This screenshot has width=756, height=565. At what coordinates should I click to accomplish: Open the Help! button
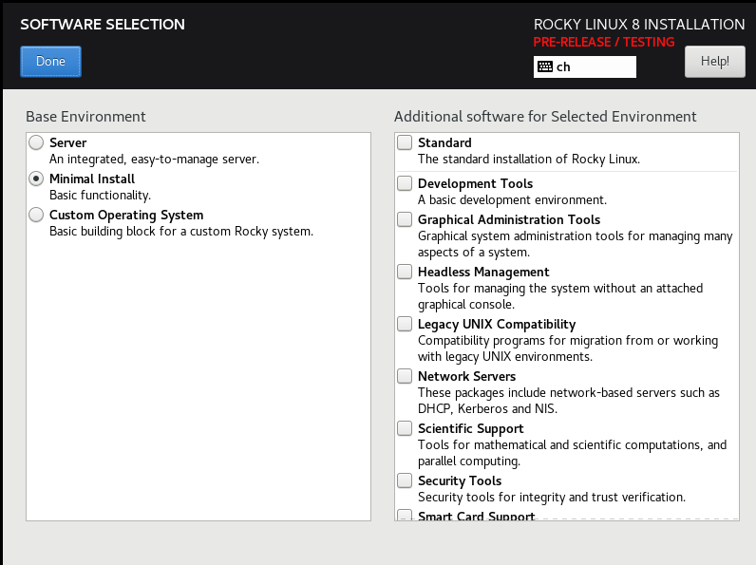point(714,61)
